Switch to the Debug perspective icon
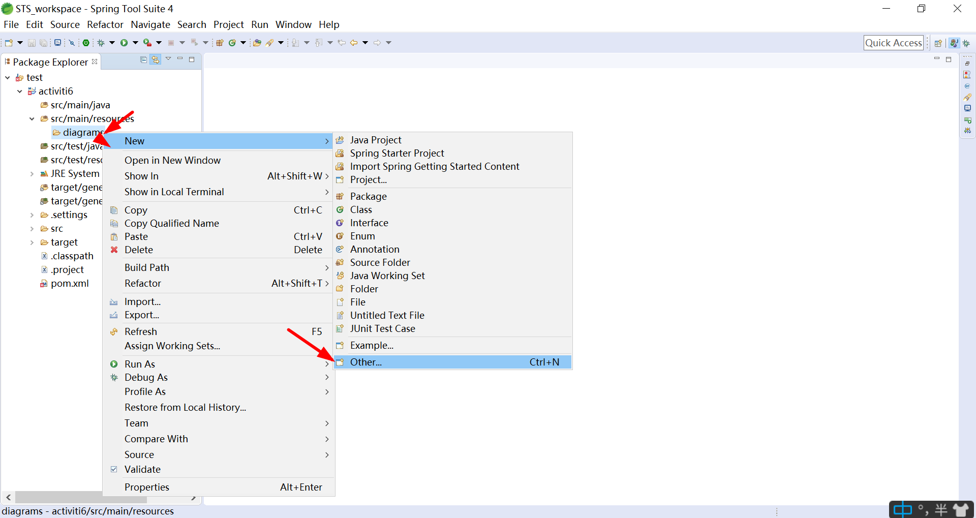This screenshot has height=518, width=976. click(x=966, y=43)
